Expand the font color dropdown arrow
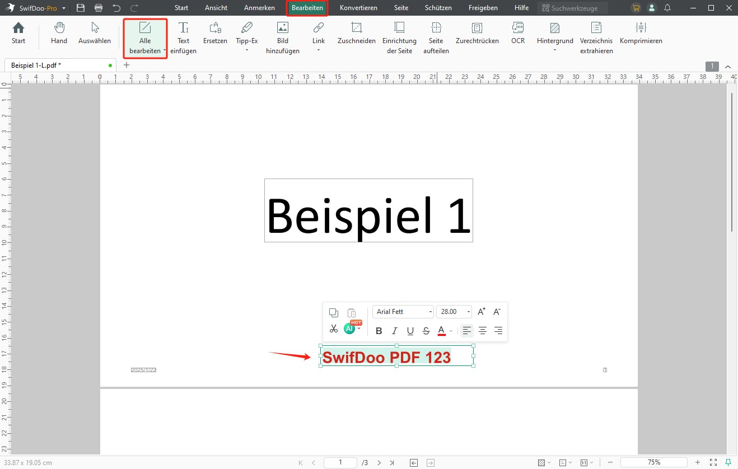This screenshot has width=738, height=469. click(451, 331)
